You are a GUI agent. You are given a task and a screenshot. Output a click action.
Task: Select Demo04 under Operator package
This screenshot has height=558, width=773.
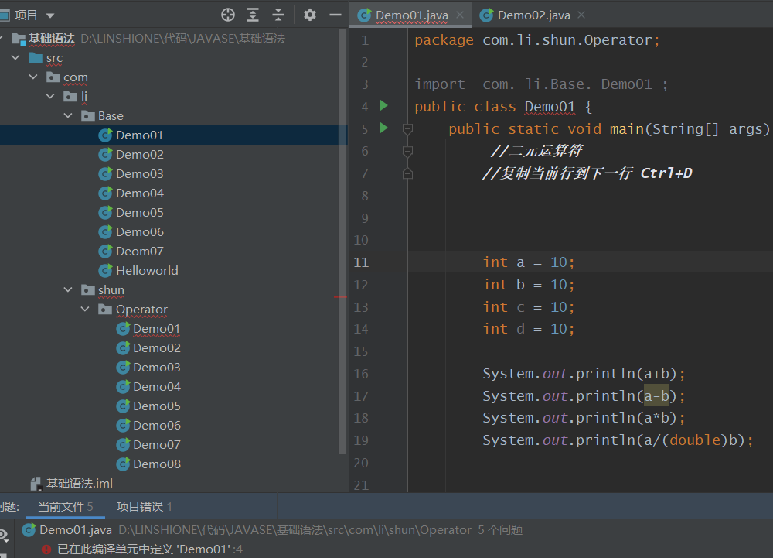156,386
